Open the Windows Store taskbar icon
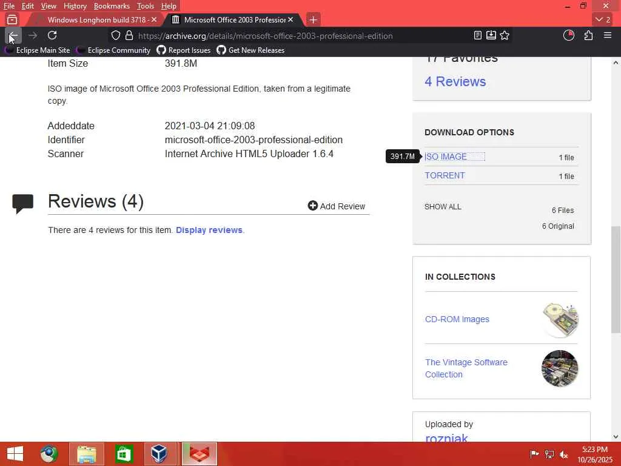The height and width of the screenshot is (466, 621). pyautogui.click(x=124, y=454)
